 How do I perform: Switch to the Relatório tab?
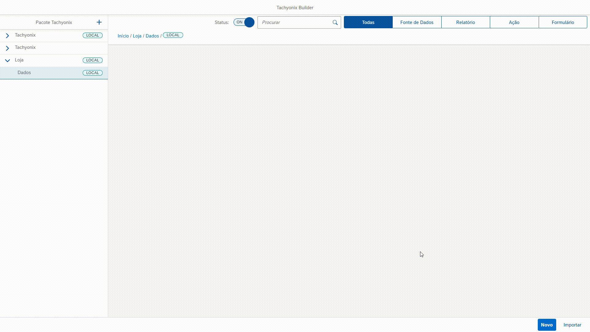tap(465, 22)
